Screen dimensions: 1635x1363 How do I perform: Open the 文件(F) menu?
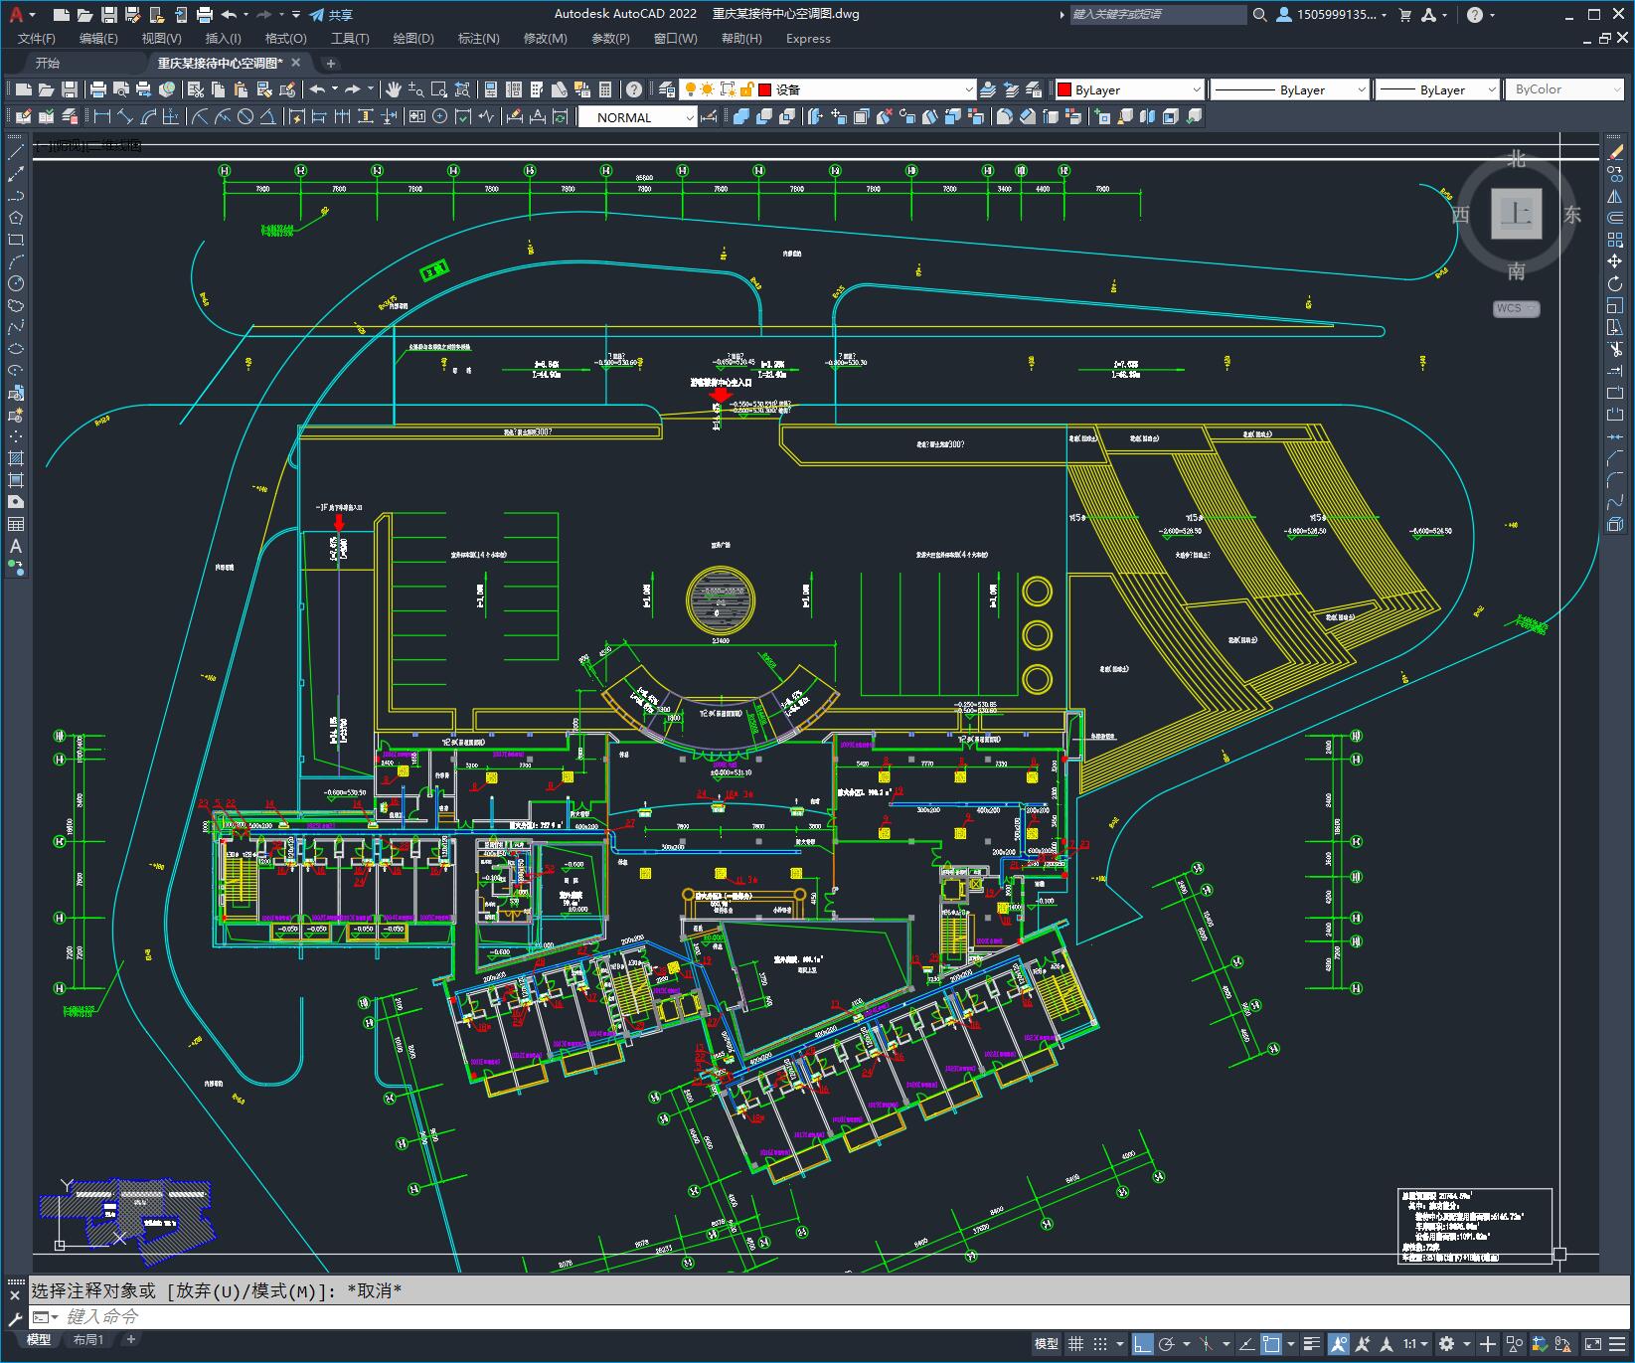(x=37, y=39)
